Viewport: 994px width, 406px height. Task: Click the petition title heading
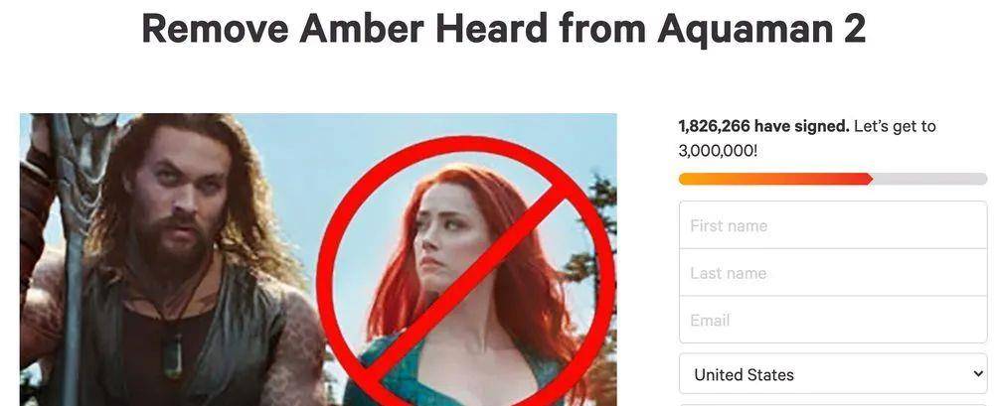pyautogui.click(x=503, y=29)
